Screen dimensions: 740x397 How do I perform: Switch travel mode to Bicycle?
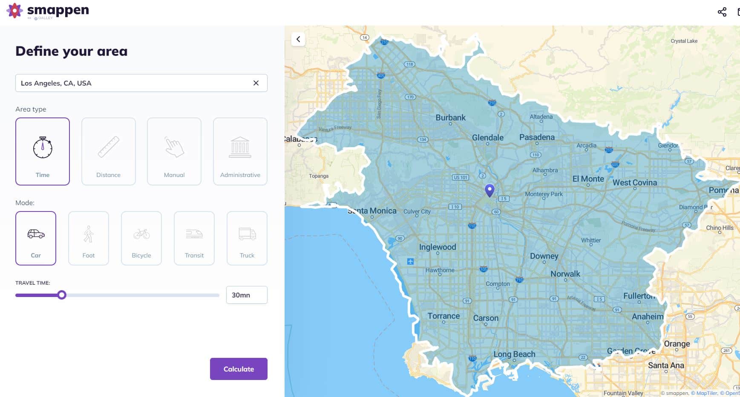[x=141, y=238]
